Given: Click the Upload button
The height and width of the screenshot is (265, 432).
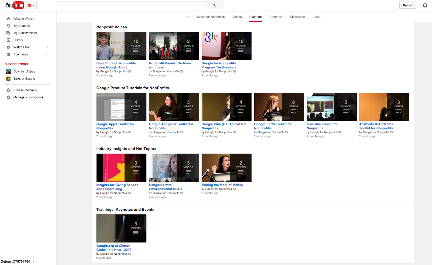Looking at the screenshot, I should tap(408, 5).
